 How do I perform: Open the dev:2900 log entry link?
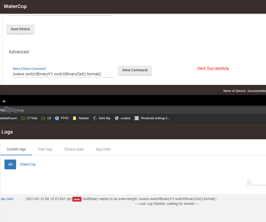tap(7, 199)
